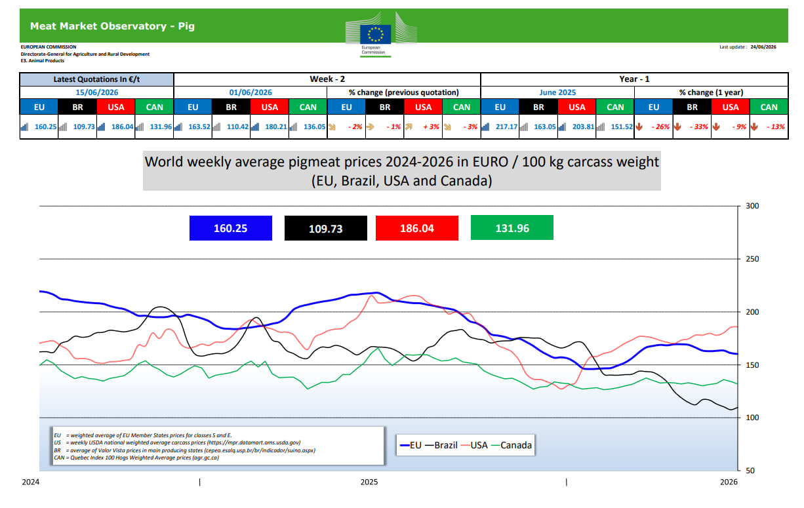
Task: Click the bar icon beside 180.21
Action: click(x=256, y=127)
